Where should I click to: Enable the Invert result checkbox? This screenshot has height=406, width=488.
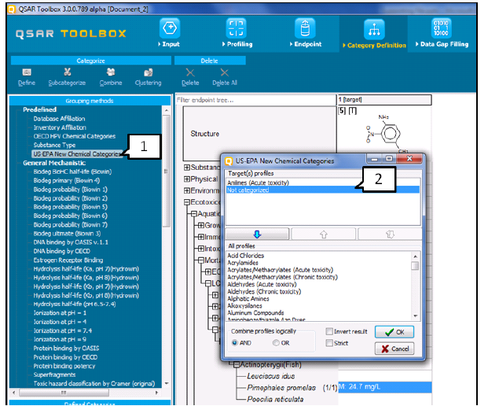[x=329, y=331]
